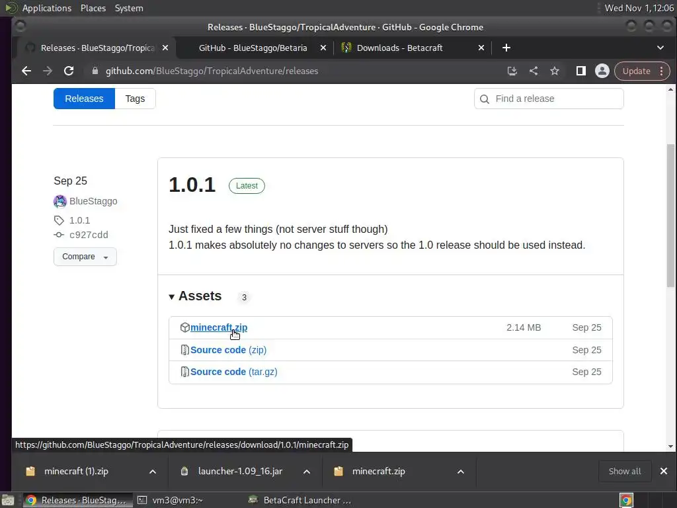Click the Latest release badge
677x508 pixels.
[247, 186]
